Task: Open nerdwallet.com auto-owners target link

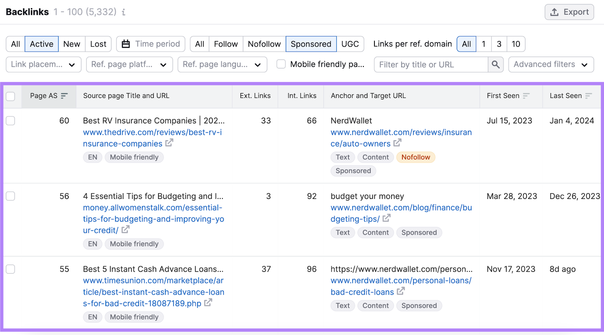Action: (x=401, y=138)
